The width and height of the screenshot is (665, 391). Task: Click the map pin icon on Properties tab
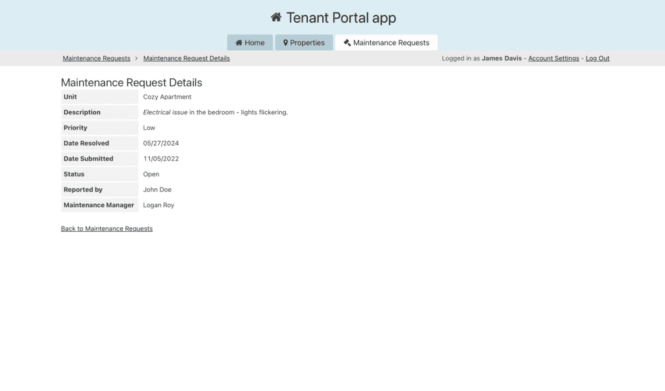click(x=285, y=43)
